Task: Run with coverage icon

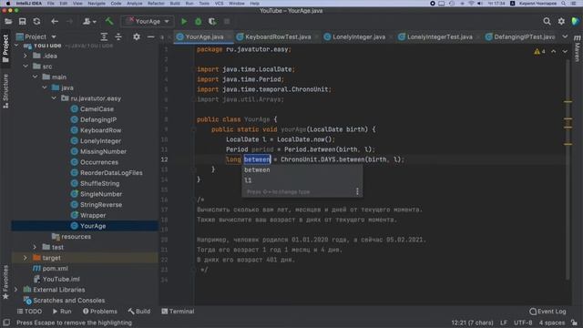Action: [x=212, y=22]
